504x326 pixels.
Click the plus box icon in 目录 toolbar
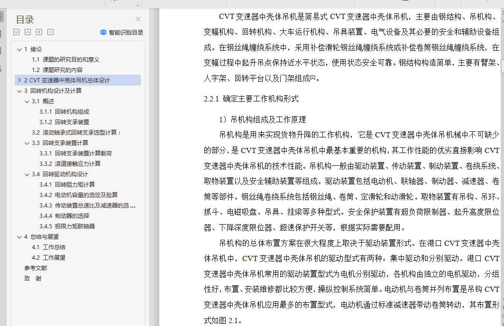(x=39, y=32)
